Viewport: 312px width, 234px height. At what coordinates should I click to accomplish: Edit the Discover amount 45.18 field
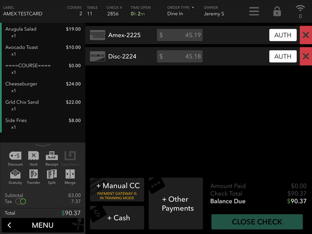tap(180, 56)
